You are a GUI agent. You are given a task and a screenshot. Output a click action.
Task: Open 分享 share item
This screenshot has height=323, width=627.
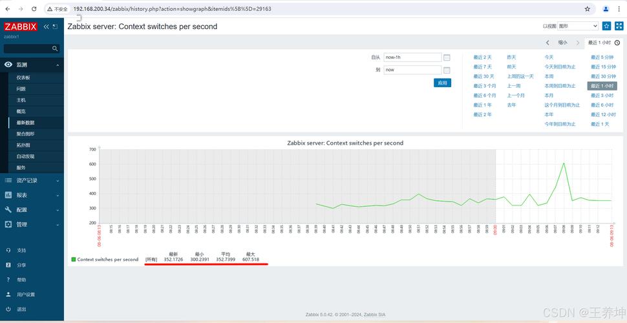point(21,265)
